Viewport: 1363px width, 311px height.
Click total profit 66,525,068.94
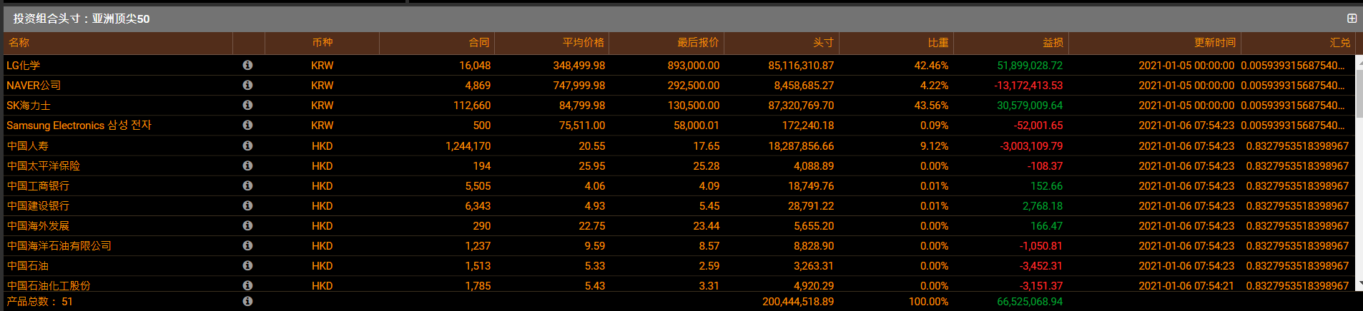tap(1030, 301)
